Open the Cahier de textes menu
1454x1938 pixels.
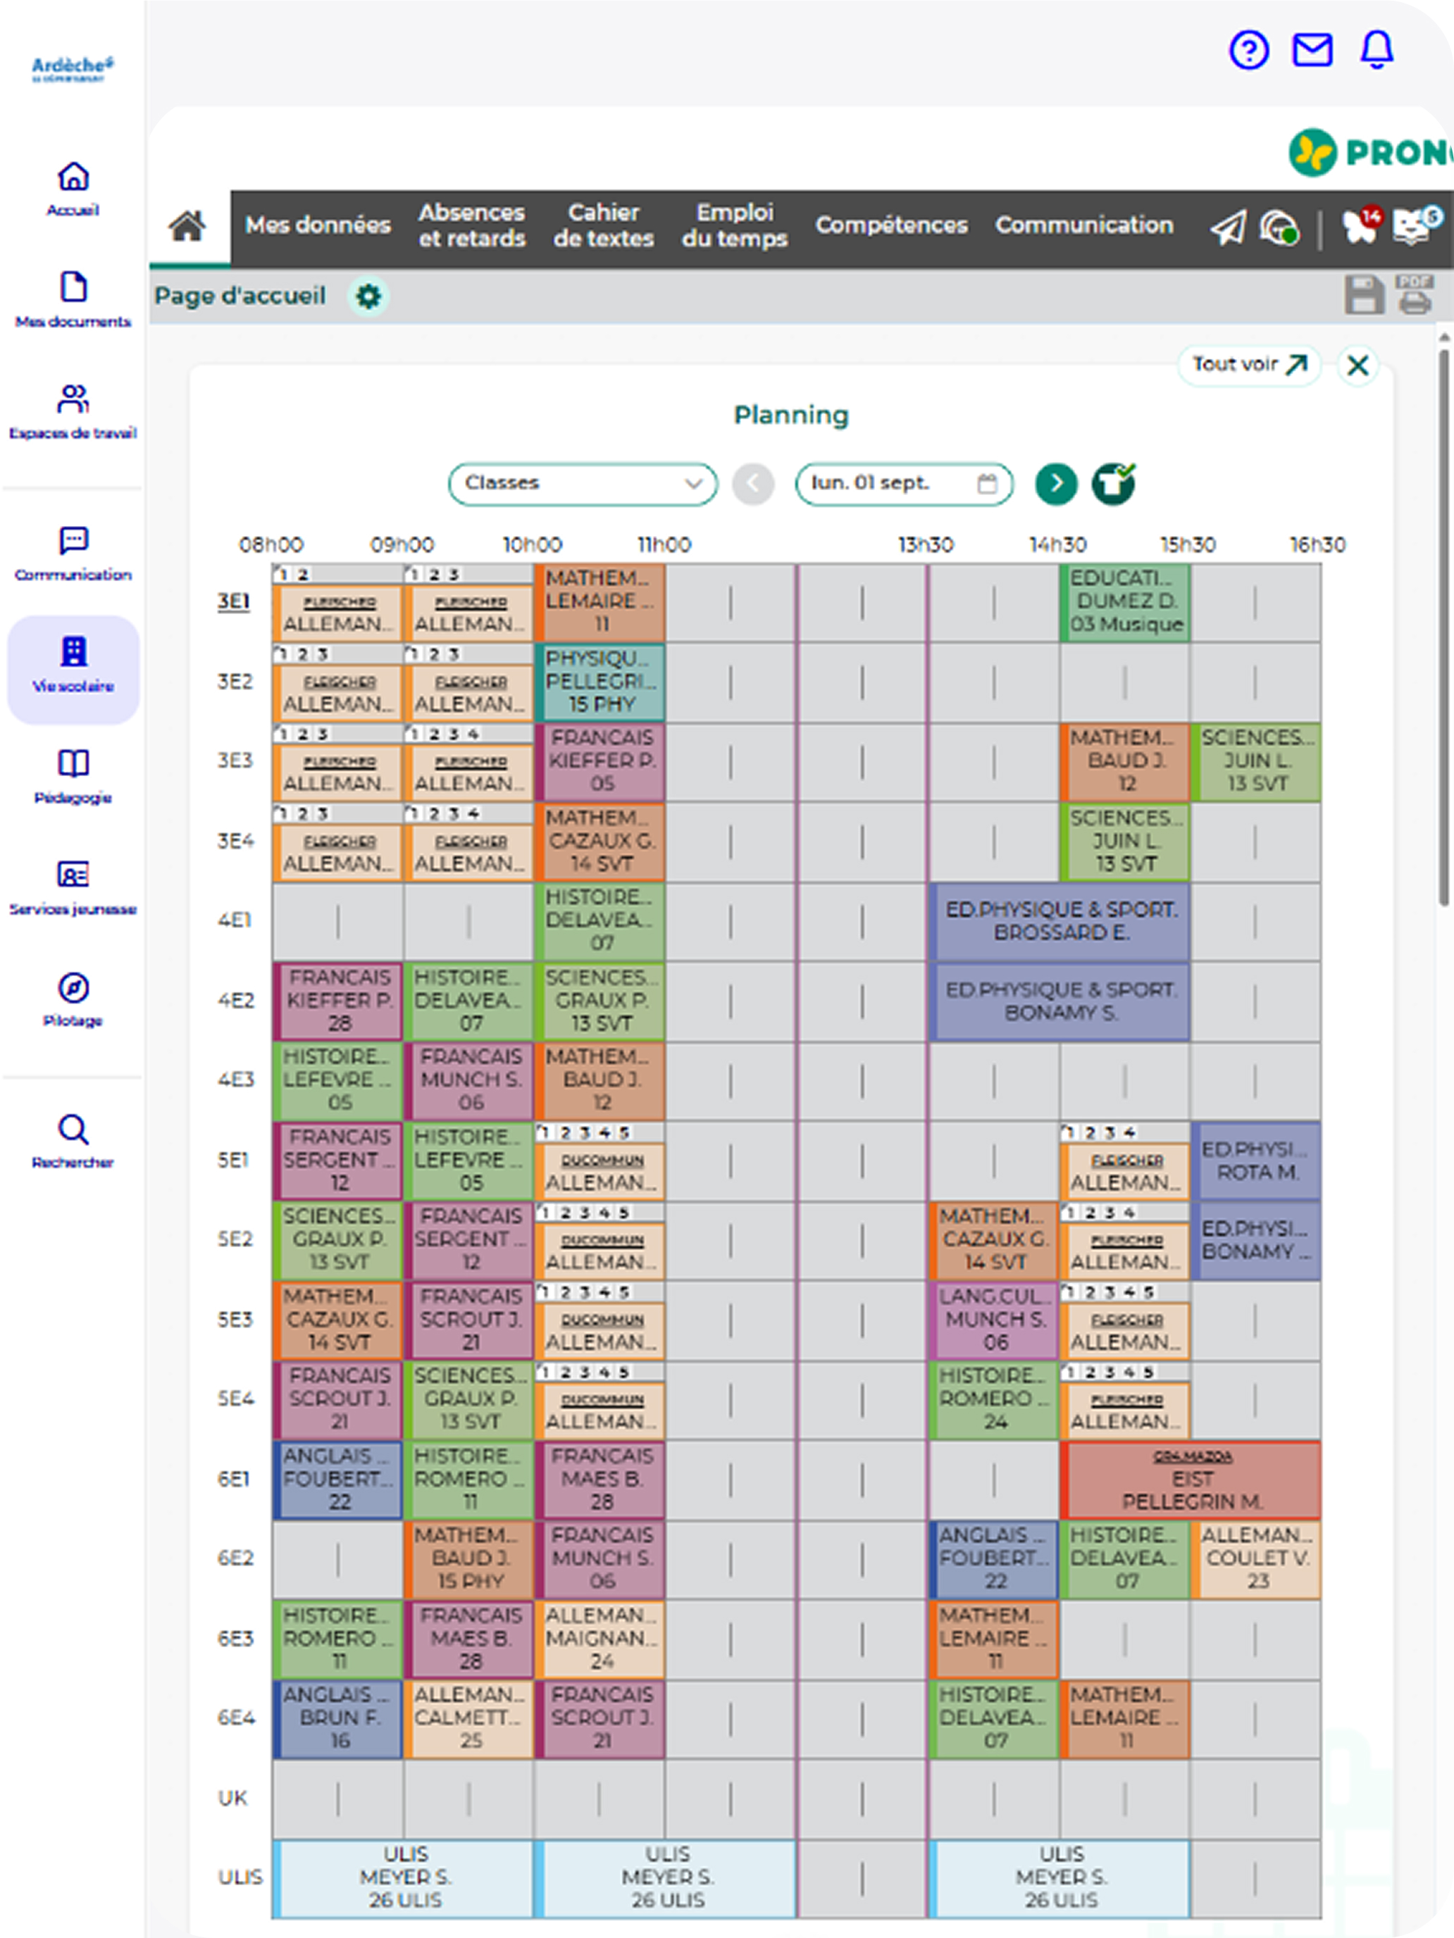pyautogui.click(x=604, y=226)
